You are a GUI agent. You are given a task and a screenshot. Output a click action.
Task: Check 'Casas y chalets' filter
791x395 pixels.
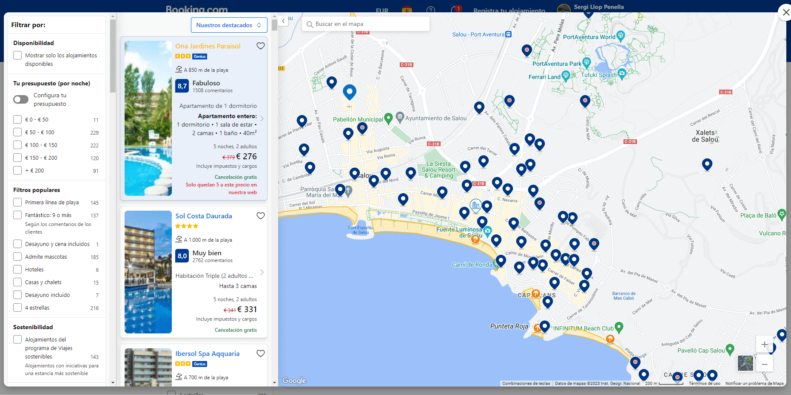coord(17,282)
